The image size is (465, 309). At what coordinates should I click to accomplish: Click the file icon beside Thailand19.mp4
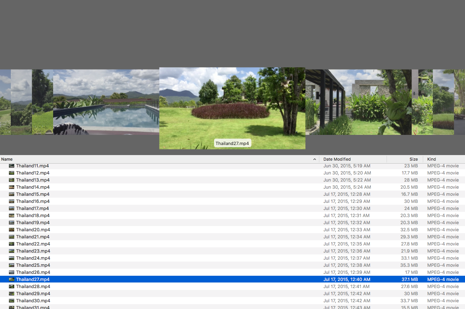(12, 223)
